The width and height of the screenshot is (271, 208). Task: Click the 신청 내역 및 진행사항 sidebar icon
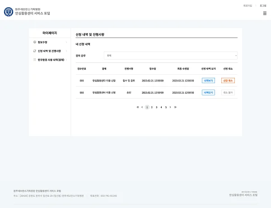(x=35, y=51)
